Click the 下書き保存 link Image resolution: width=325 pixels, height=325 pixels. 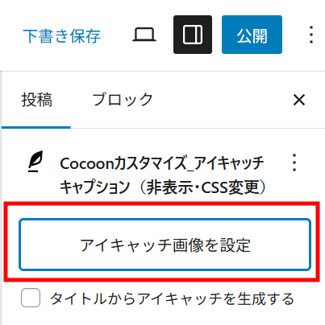61,36
